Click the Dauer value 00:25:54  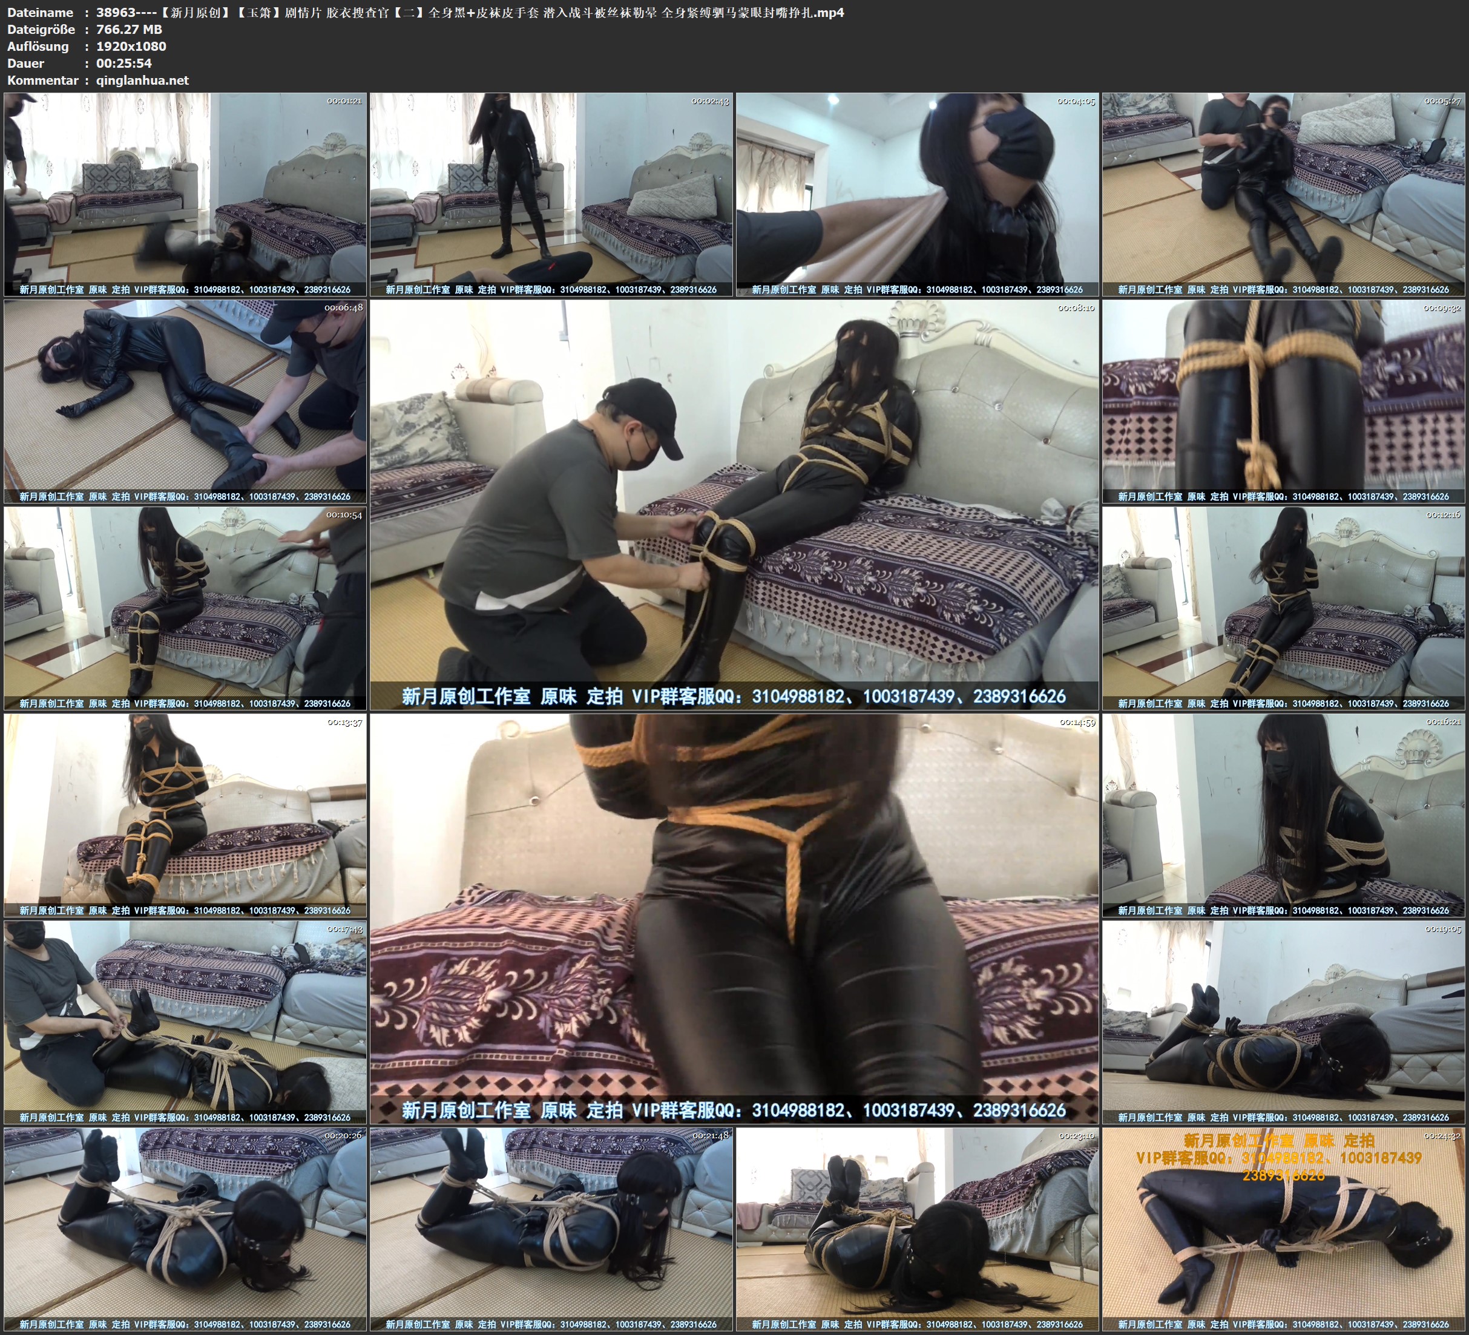(124, 64)
